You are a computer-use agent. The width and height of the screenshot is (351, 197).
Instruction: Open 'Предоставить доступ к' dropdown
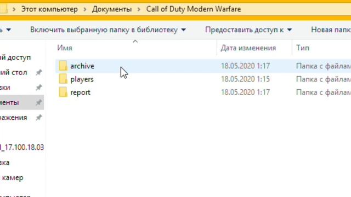click(248, 30)
